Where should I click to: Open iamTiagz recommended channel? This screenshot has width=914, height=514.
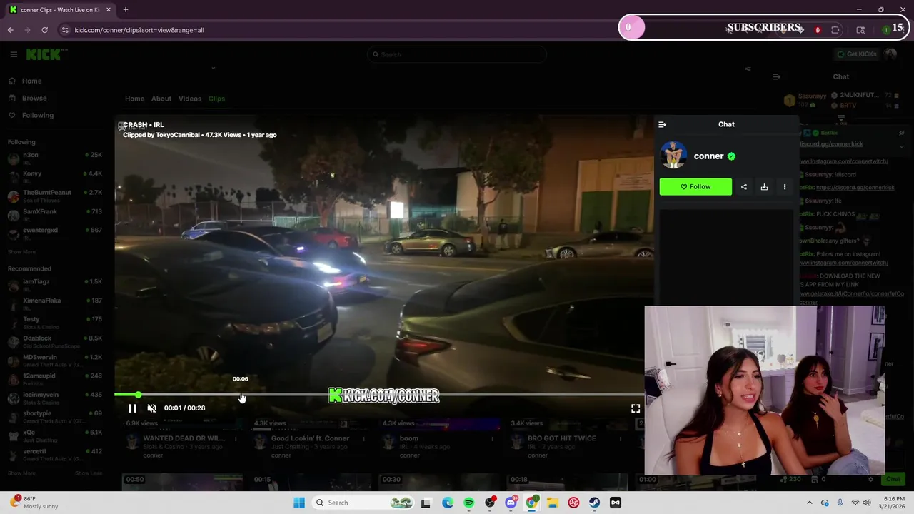point(54,285)
